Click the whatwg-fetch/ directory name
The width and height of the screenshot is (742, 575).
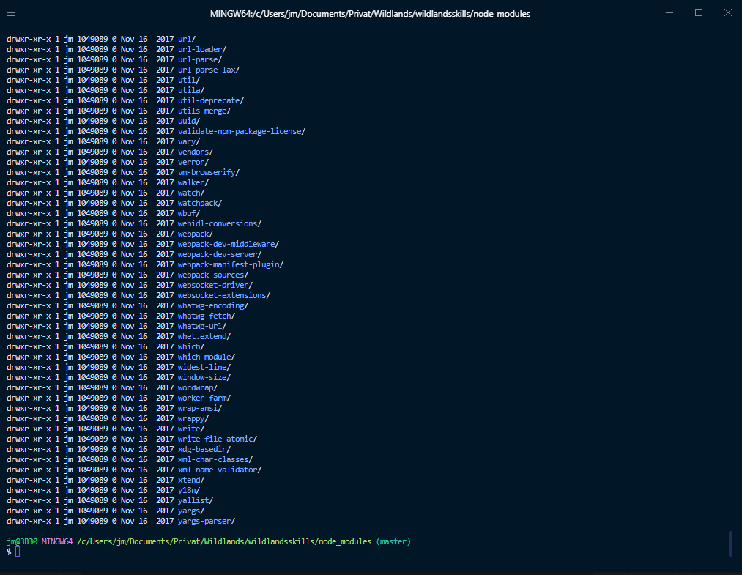[207, 316]
